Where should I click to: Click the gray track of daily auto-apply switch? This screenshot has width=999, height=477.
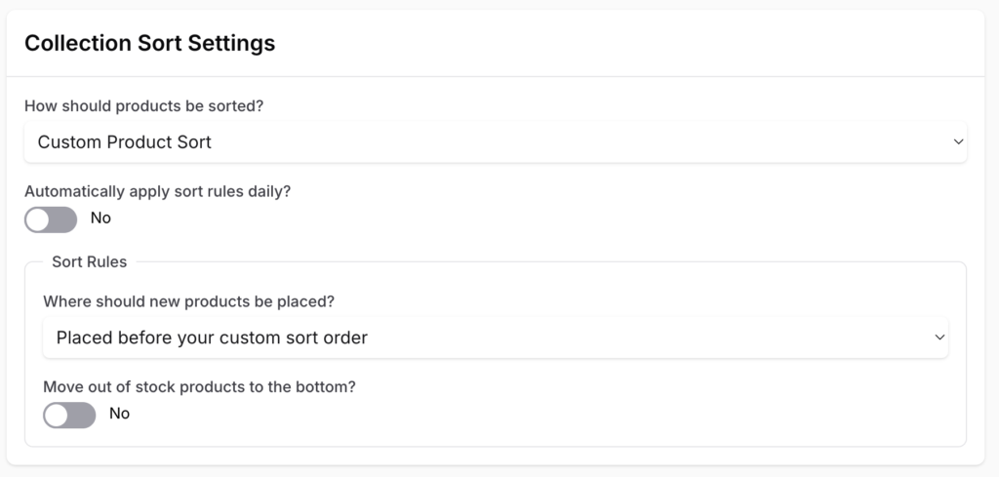point(64,219)
